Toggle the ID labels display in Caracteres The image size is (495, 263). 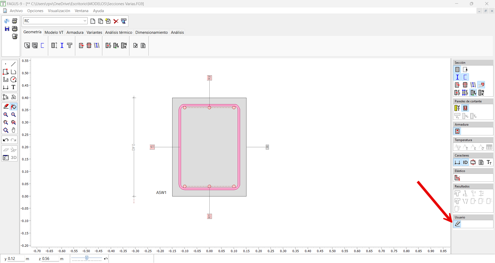[x=465, y=162]
